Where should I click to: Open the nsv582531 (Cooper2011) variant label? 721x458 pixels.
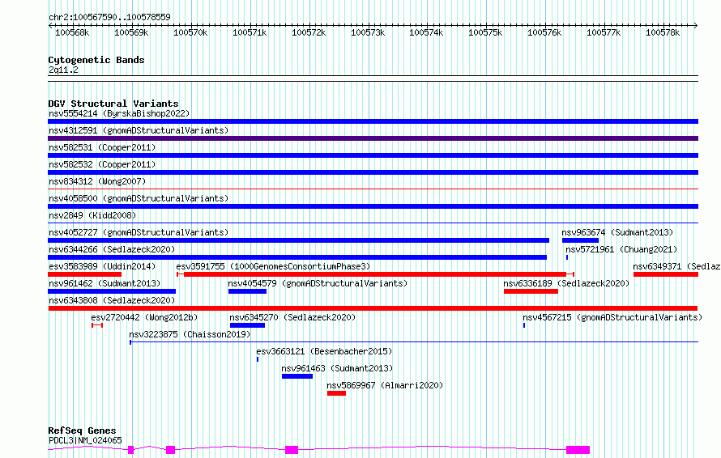click(102, 147)
